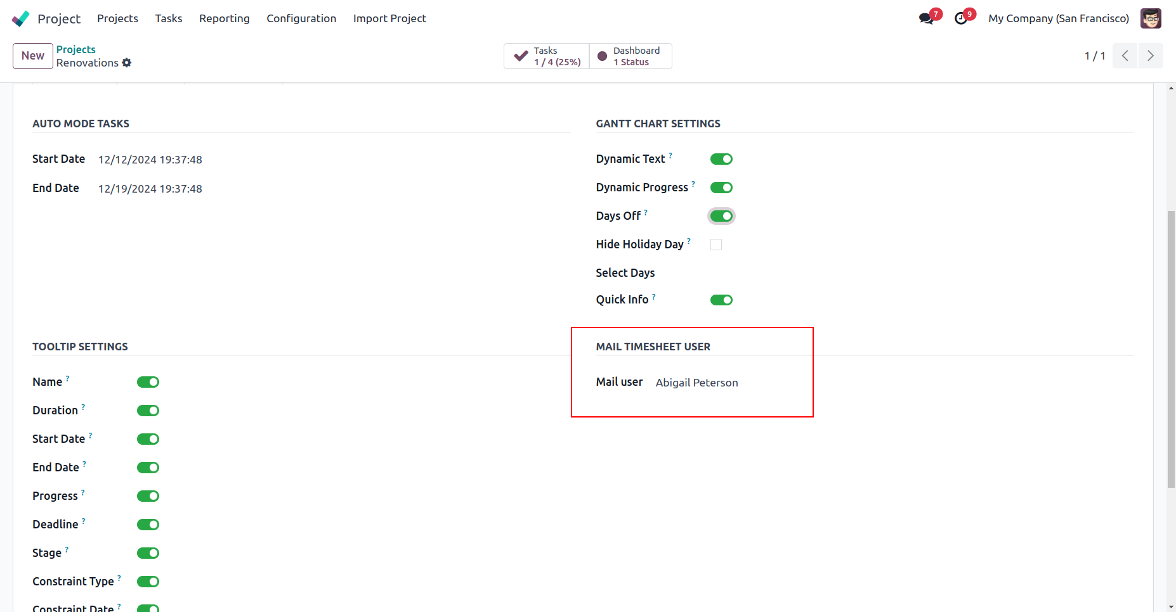Expand the Reporting menu
The width and height of the screenshot is (1176, 612).
tap(224, 18)
